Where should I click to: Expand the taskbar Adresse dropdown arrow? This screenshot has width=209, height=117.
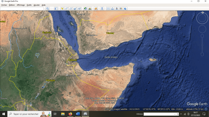[175, 114]
